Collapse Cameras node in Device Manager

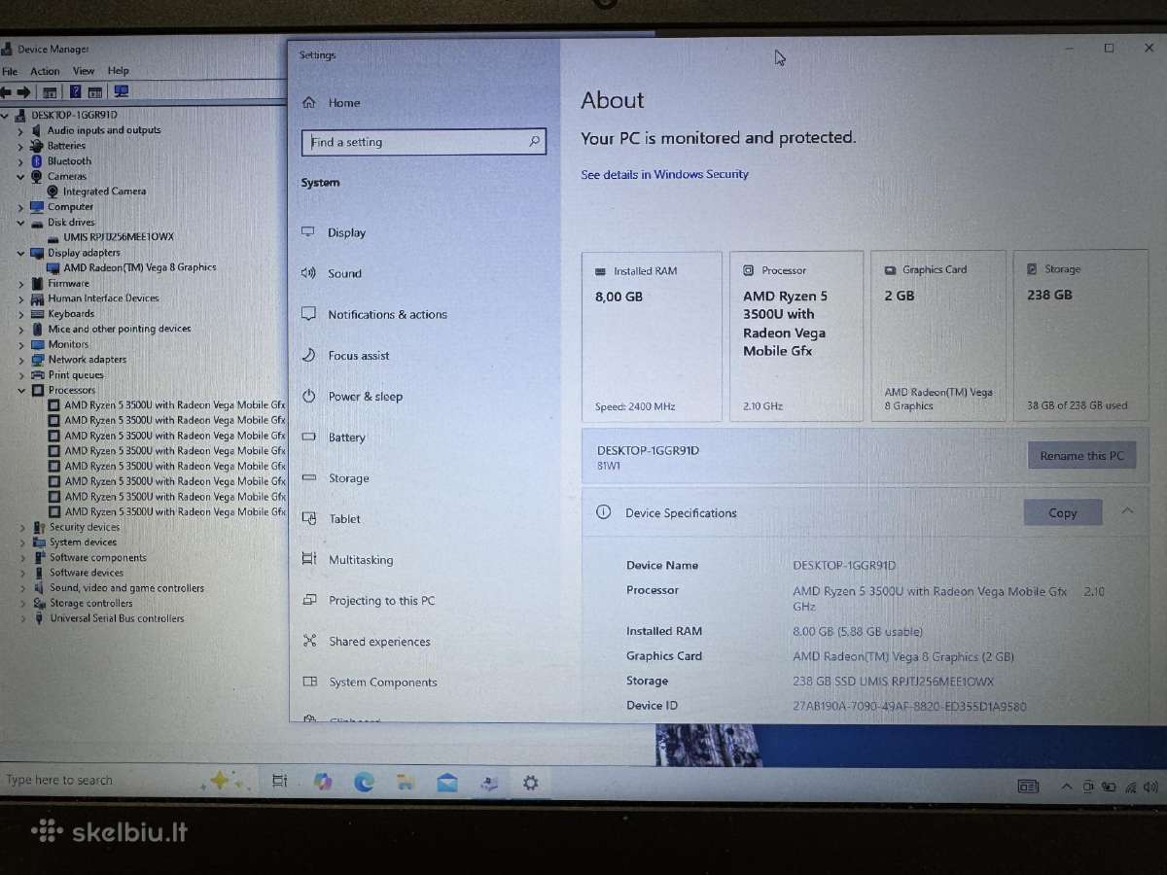tap(20, 177)
